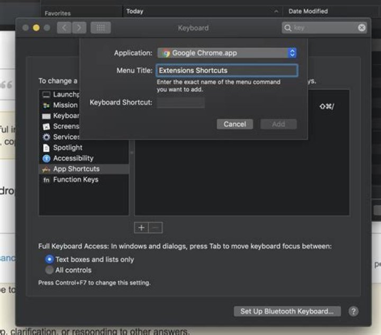Click the Chrome icon in Application dropdown
This screenshot has width=381, height=335.
(x=167, y=53)
